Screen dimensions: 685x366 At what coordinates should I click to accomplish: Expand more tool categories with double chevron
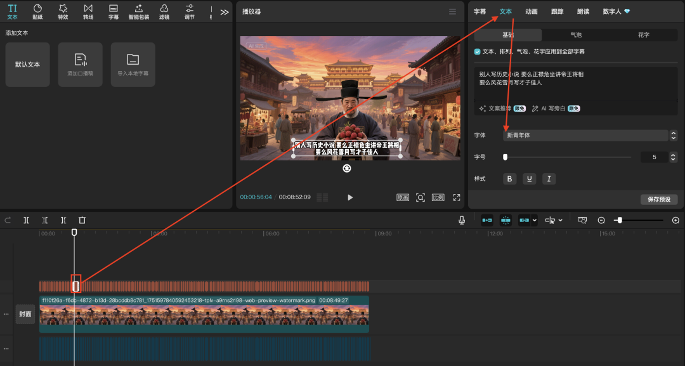(225, 12)
